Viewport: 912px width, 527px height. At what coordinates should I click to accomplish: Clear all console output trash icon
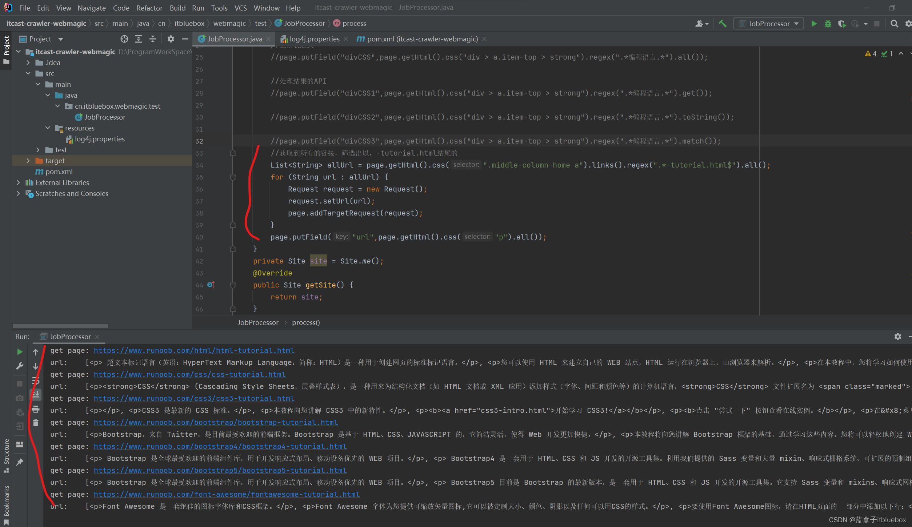(x=36, y=423)
